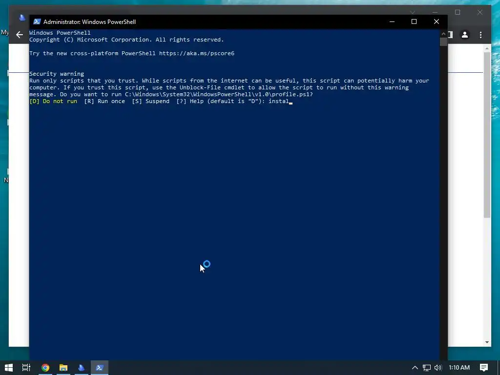Screen dimensions: 500x375
Task: Click the '[R] Run once' option text
Action: coord(104,101)
